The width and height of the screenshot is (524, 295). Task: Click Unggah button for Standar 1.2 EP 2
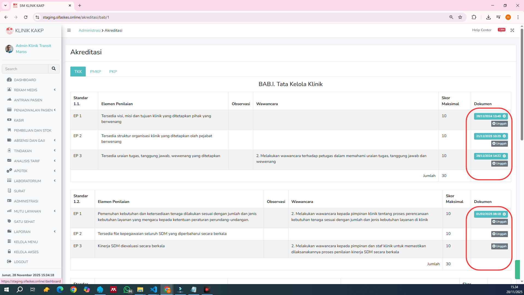point(499,234)
